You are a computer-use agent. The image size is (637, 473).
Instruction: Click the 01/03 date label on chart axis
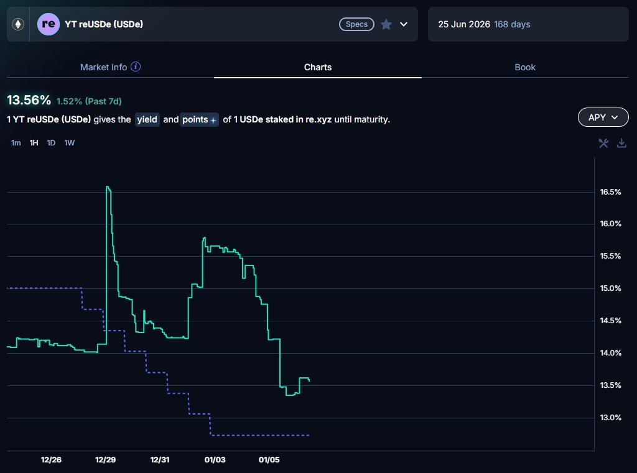(x=214, y=460)
